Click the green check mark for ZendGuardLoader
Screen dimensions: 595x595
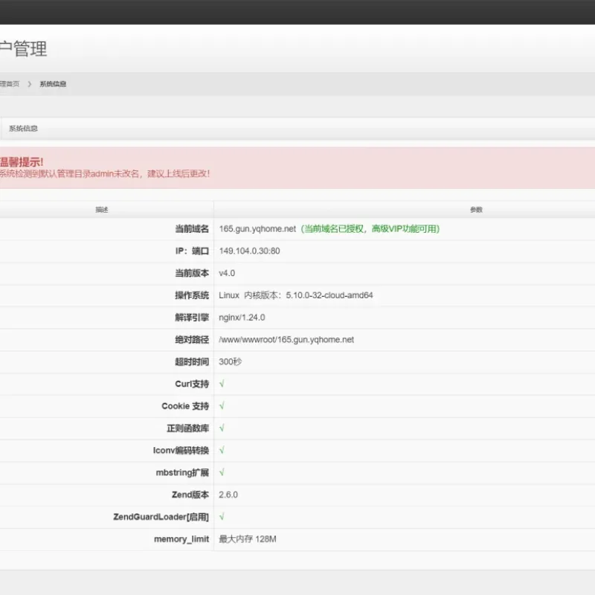222,517
